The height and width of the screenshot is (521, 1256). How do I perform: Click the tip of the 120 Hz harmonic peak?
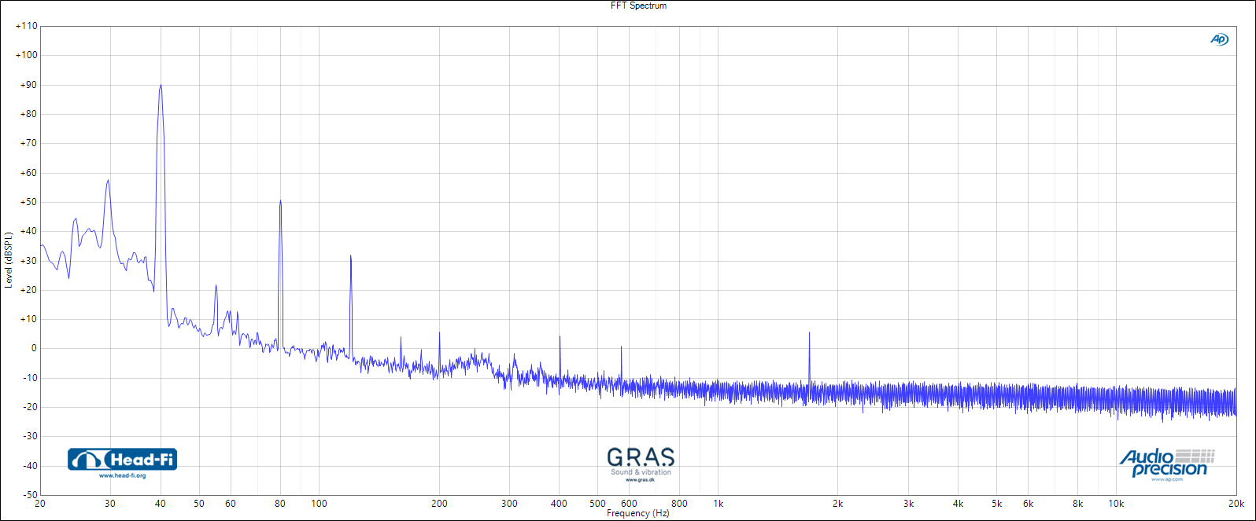[x=350, y=255]
